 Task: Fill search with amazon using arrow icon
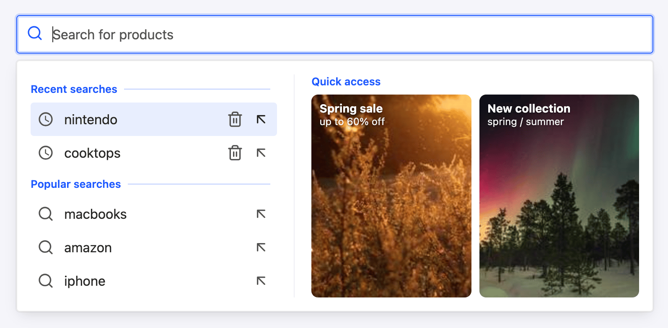[261, 247]
